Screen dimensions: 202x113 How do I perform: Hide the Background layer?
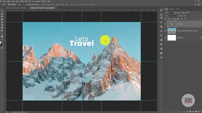tap(165, 38)
